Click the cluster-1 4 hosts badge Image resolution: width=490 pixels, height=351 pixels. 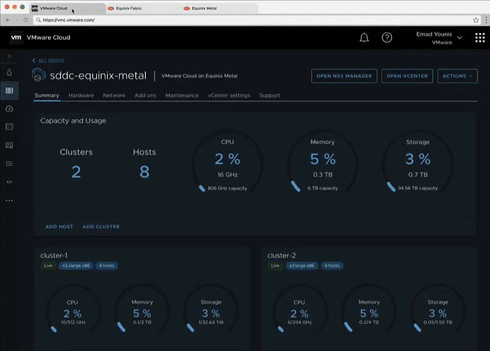click(106, 266)
